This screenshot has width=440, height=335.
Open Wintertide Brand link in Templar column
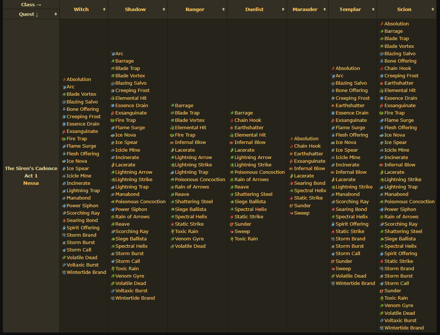pyautogui.click(x=355, y=283)
